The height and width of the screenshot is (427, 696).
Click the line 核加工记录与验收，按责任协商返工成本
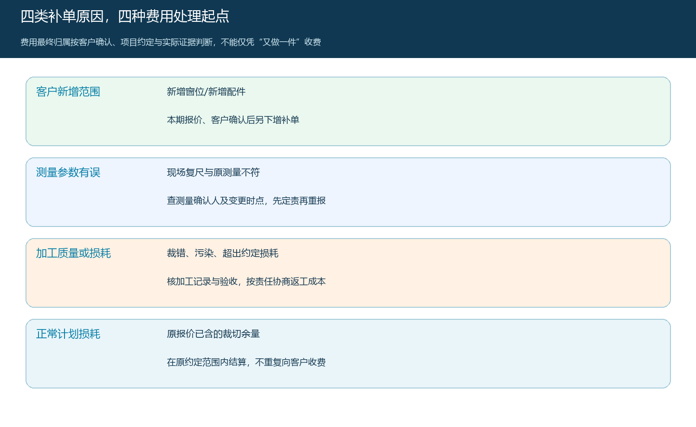(246, 281)
